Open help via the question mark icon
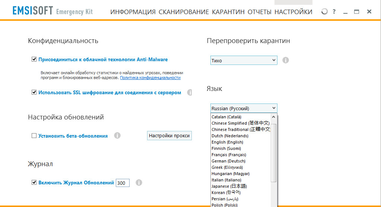The width and height of the screenshot is (381, 207). [334, 12]
